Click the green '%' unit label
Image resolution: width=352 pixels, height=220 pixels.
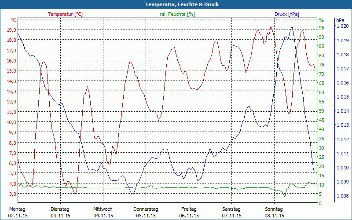pyautogui.click(x=321, y=20)
